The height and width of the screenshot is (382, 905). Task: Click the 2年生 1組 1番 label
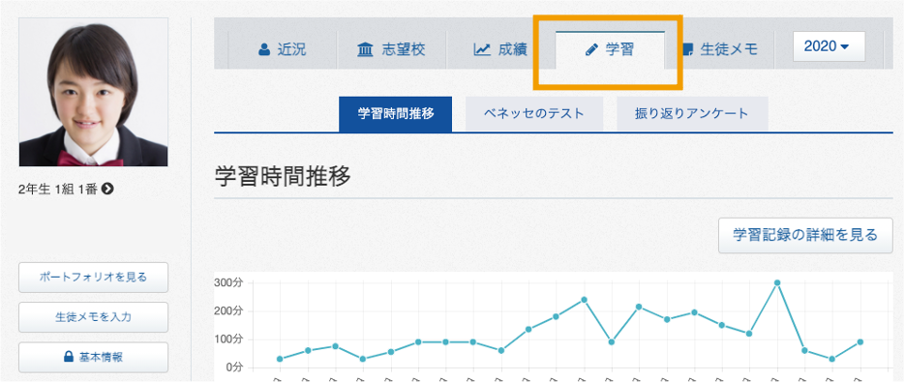pyautogui.click(x=58, y=189)
